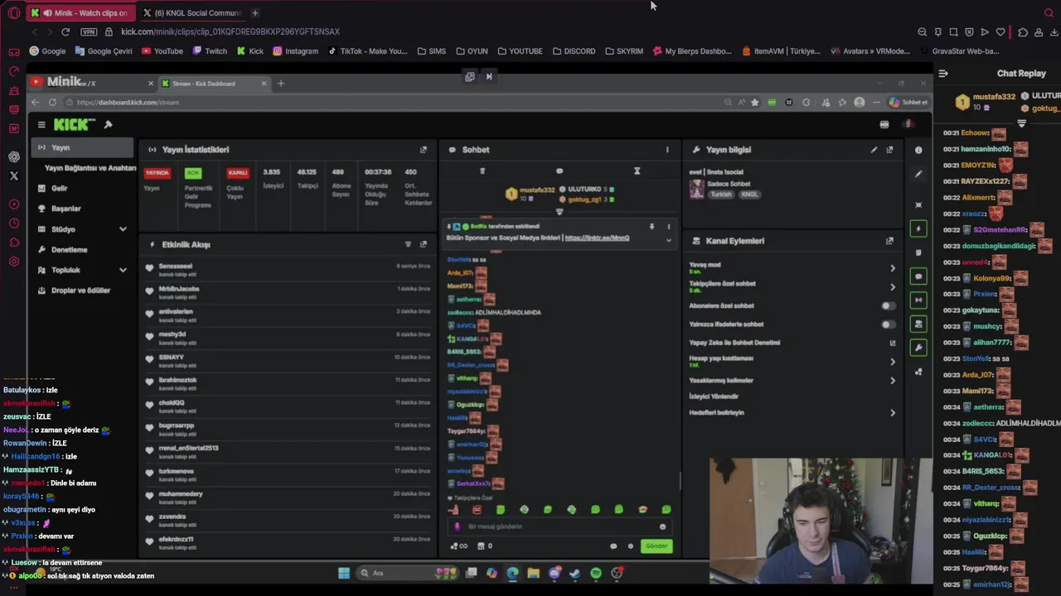Open Sohbet panel three-dot menu
Viewport: 1061px width, 596px height.
667,150
